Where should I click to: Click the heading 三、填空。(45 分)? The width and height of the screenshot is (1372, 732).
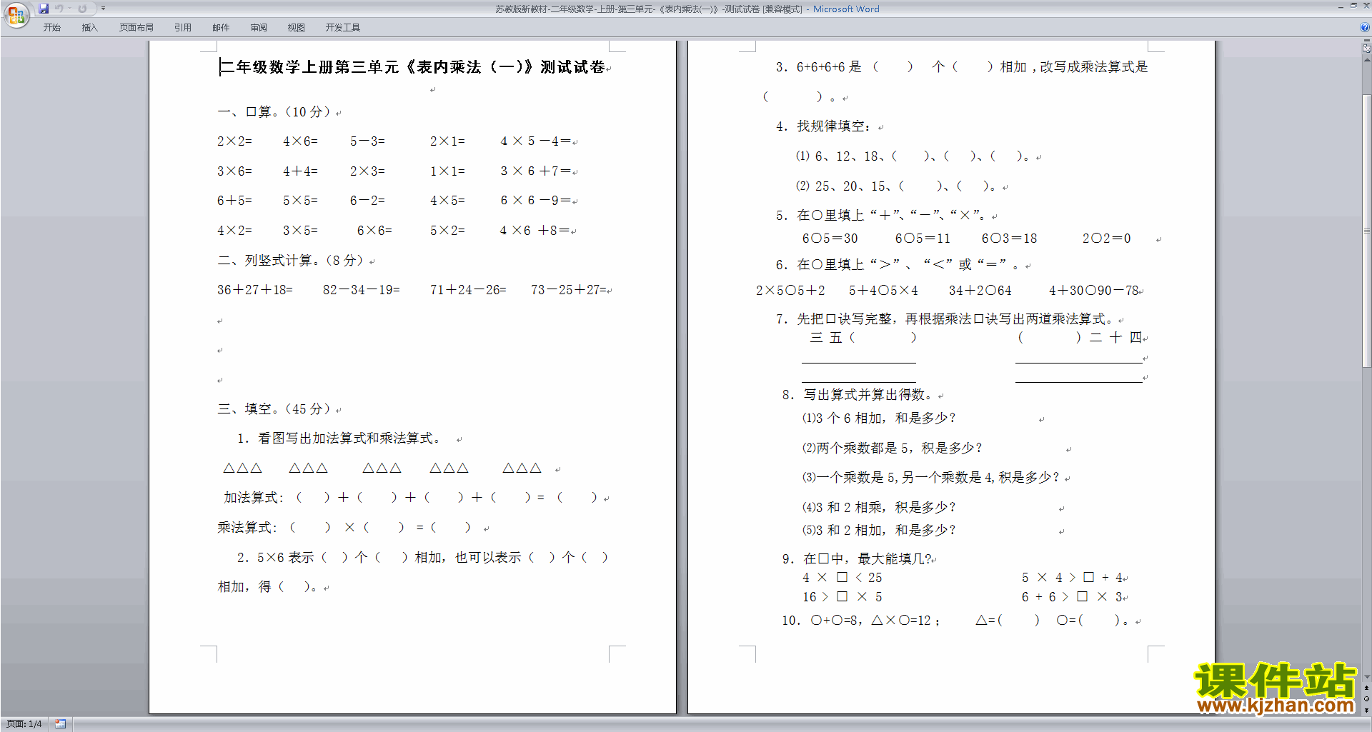[x=274, y=409]
